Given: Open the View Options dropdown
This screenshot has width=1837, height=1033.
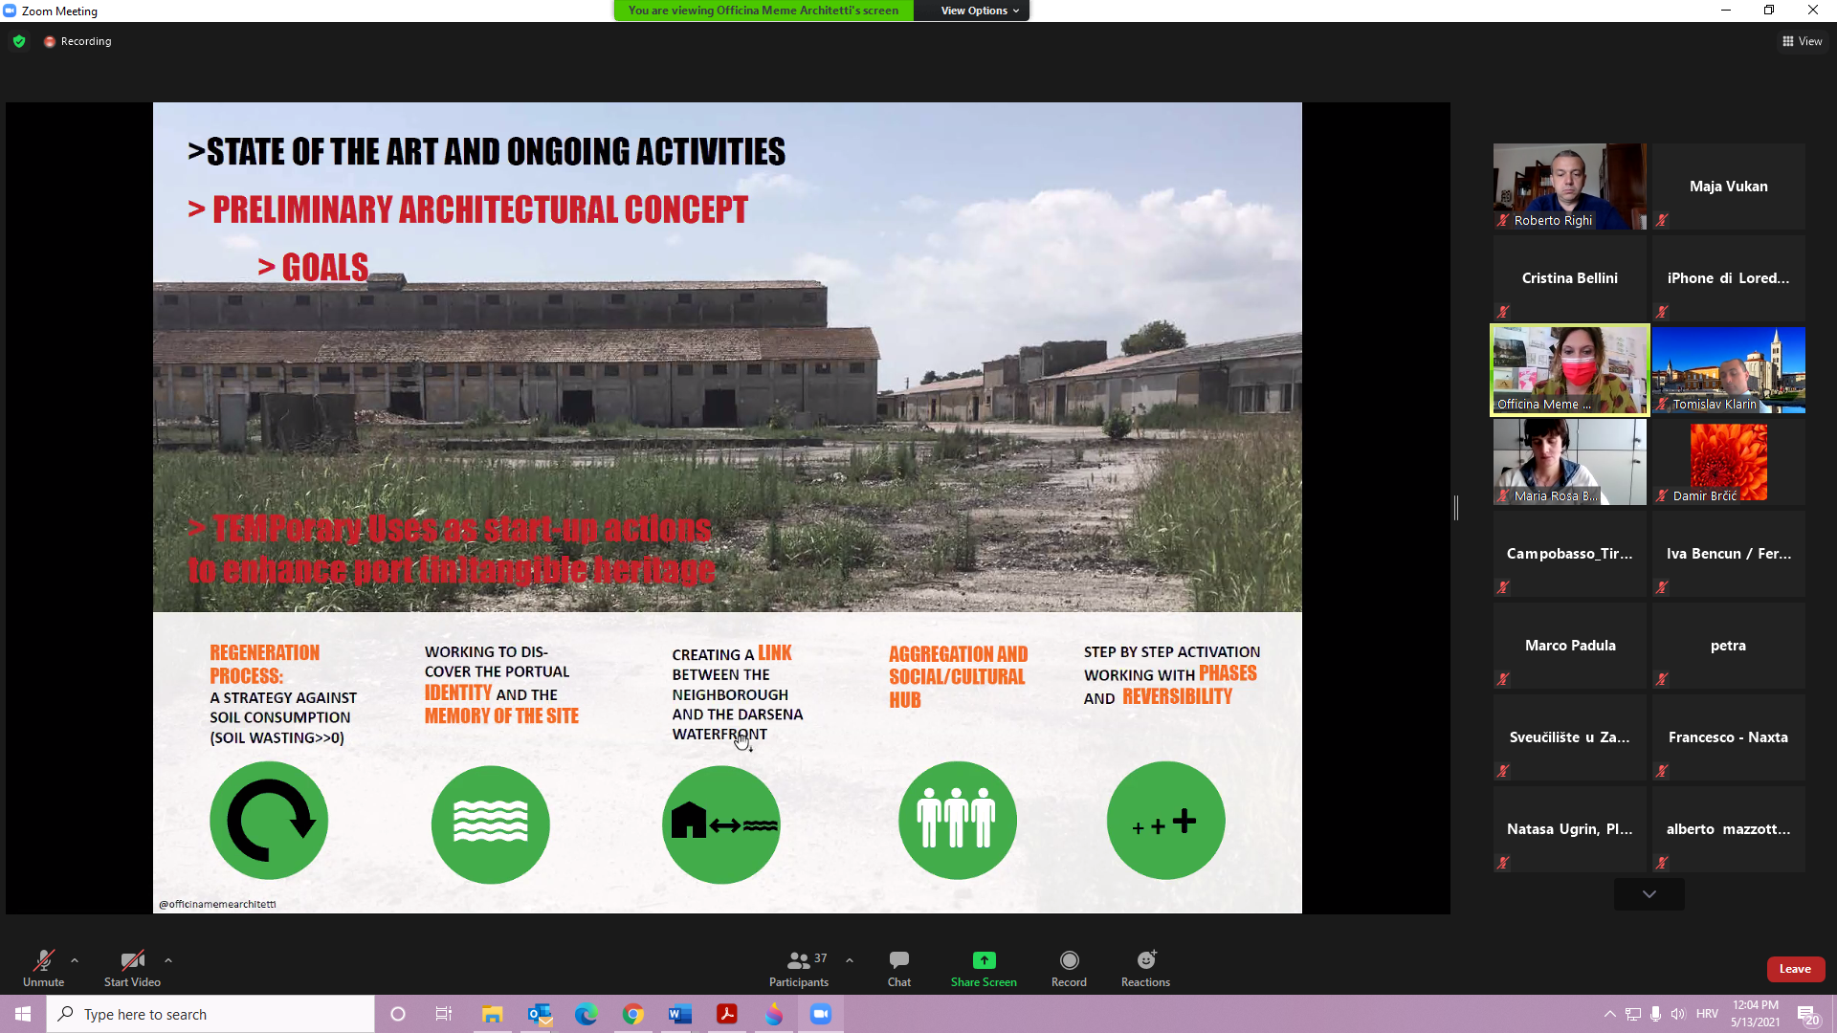Looking at the screenshot, I should click(x=979, y=11).
